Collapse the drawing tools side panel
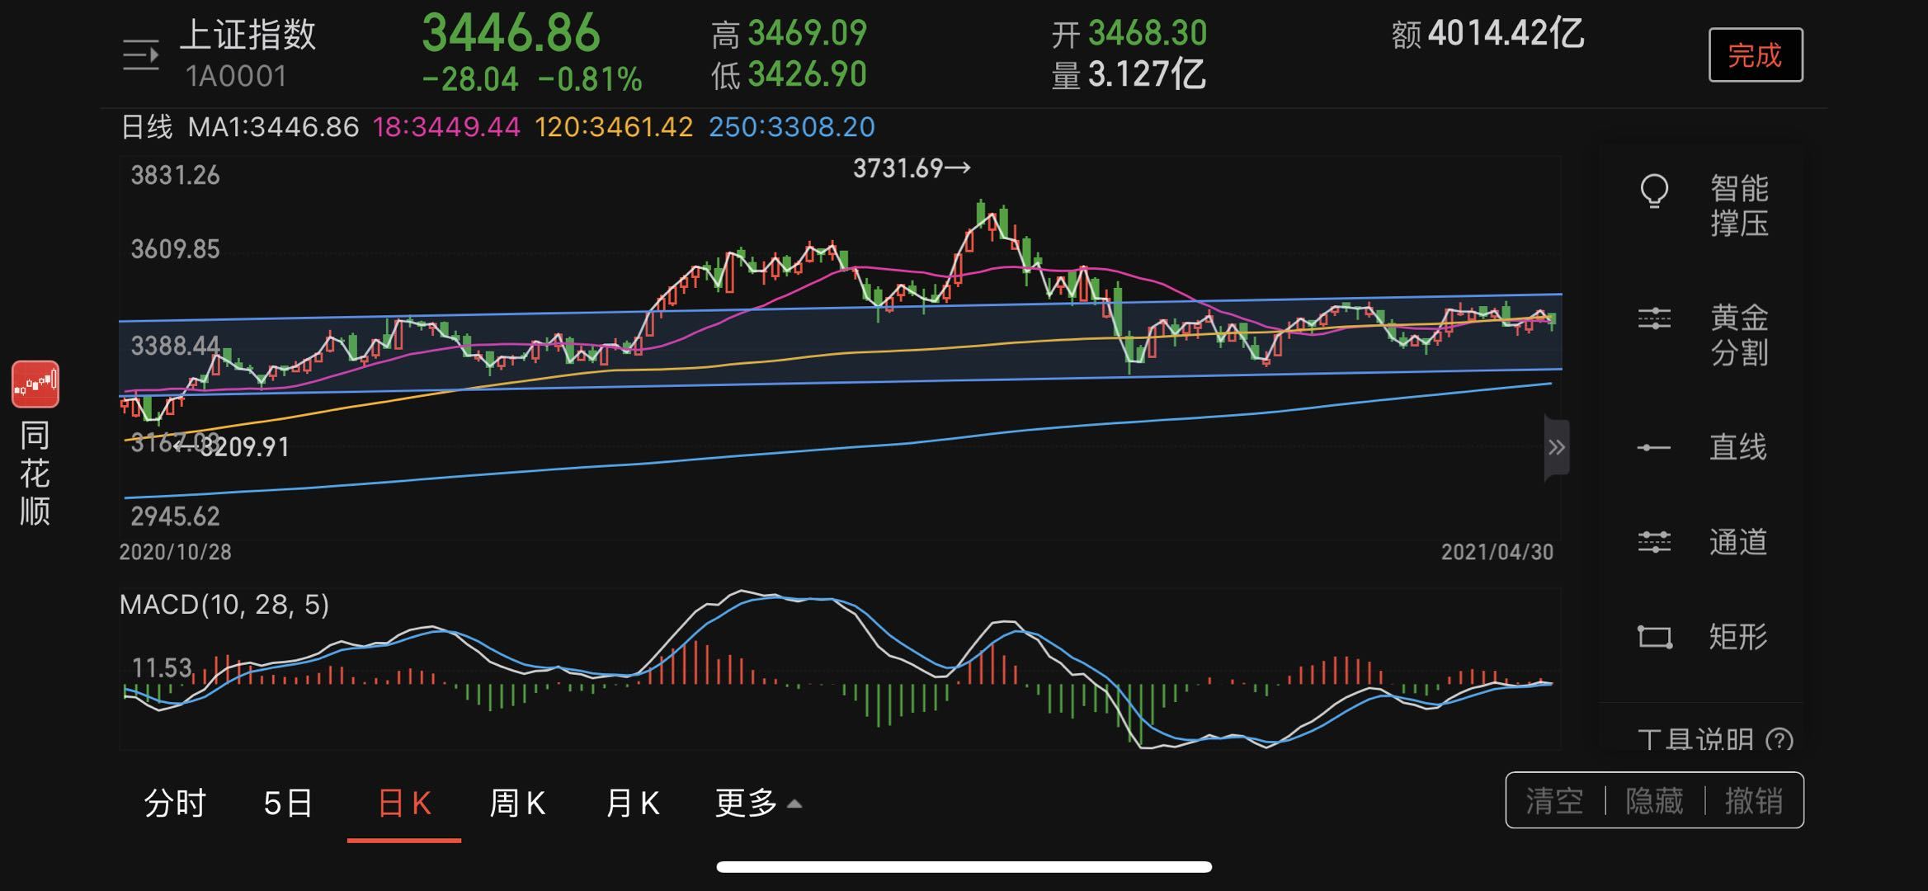This screenshot has width=1928, height=891. 1556,448
